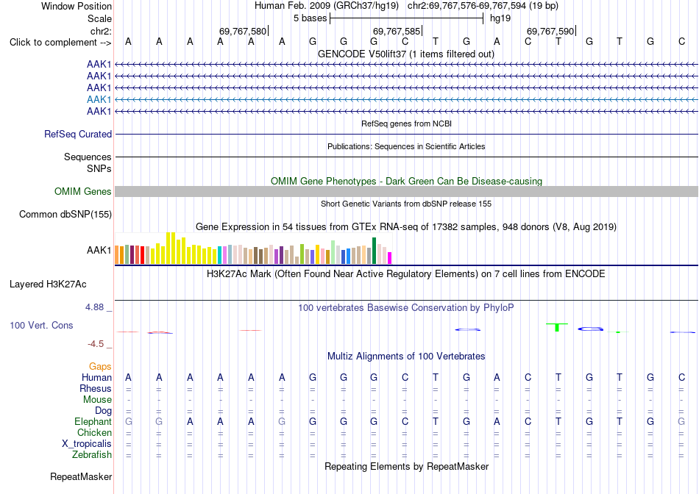
Task: Open the GTEx Gene Expression track title
Action: coord(406,226)
